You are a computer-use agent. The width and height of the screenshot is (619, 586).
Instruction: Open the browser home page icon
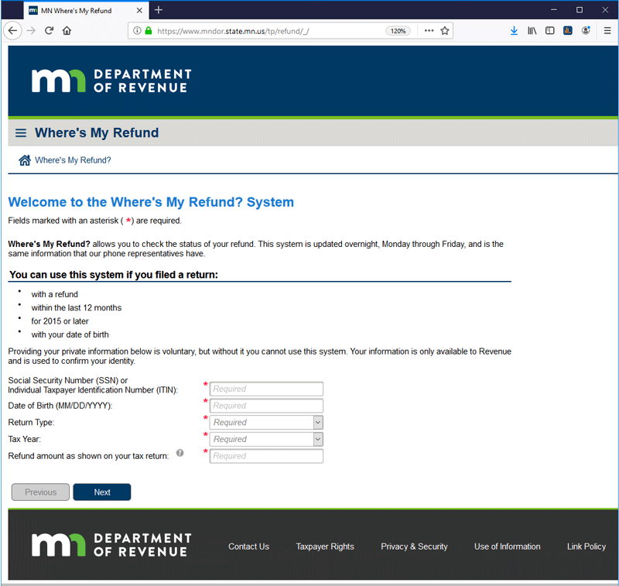tap(67, 31)
